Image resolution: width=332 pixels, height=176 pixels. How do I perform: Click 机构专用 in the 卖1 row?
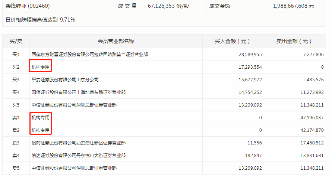40,118
